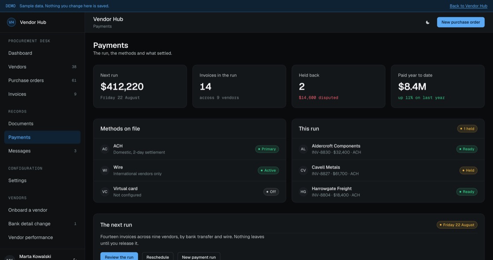Follow the Back to Vendor Hub link

point(468,6)
